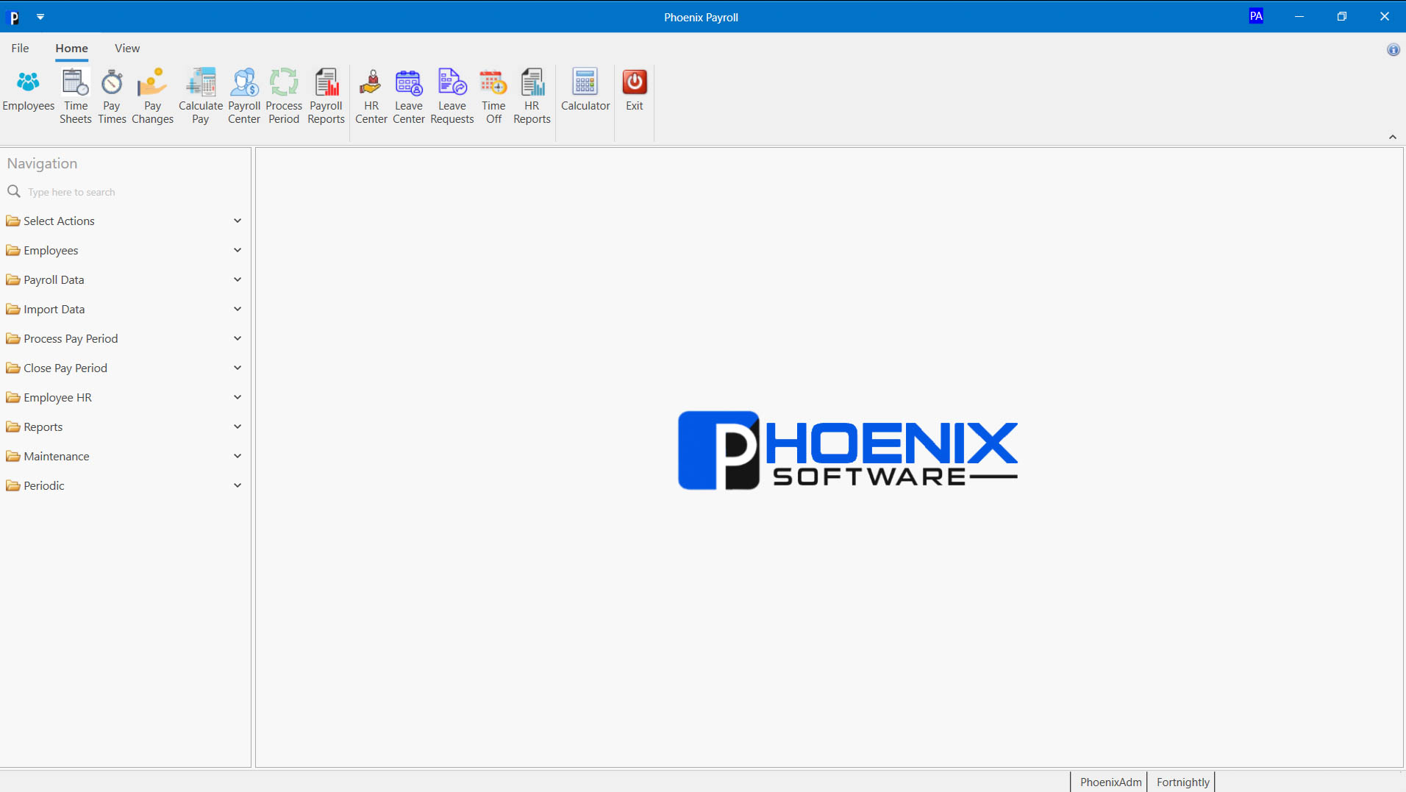The image size is (1406, 792).
Task: Click the PA user badge in title bar
Action: [x=1256, y=16]
